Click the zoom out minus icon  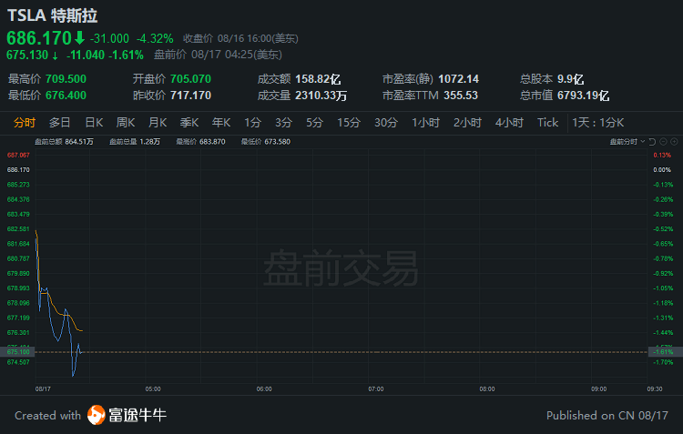(663, 141)
